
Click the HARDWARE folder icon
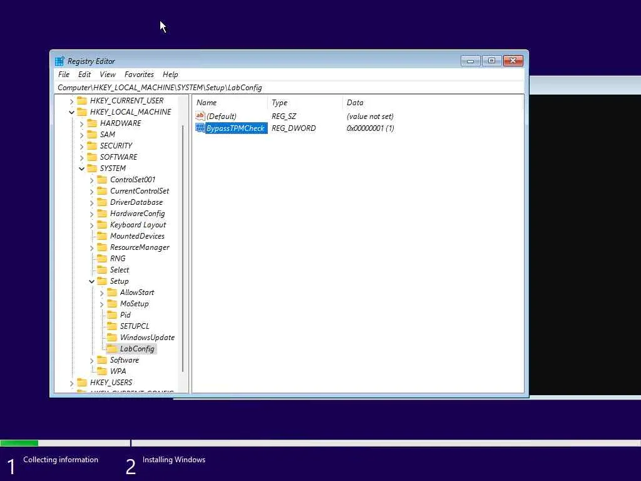tap(93, 123)
